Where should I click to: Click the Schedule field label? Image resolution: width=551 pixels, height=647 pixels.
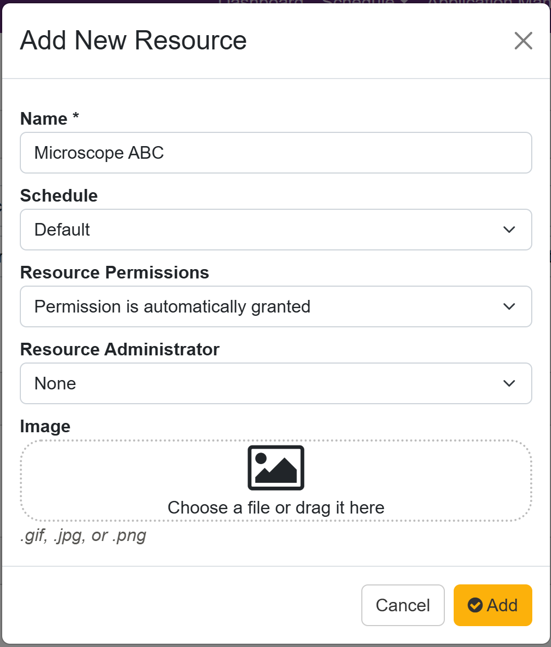pos(58,196)
